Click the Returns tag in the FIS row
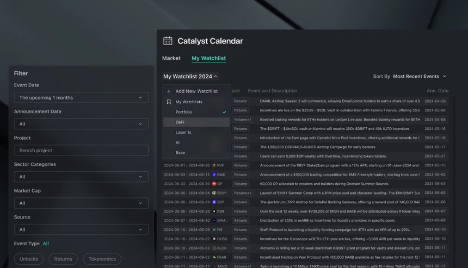The image size is (468, 268). click(x=241, y=230)
